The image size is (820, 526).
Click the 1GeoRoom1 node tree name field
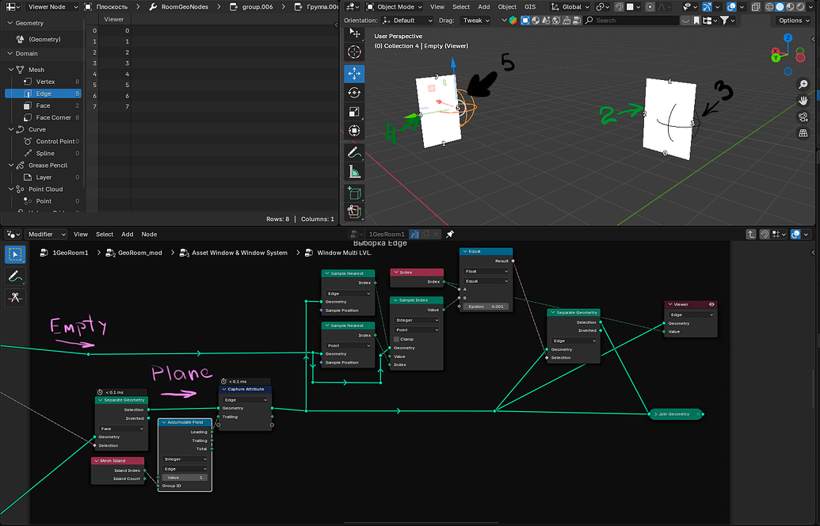[x=387, y=234]
